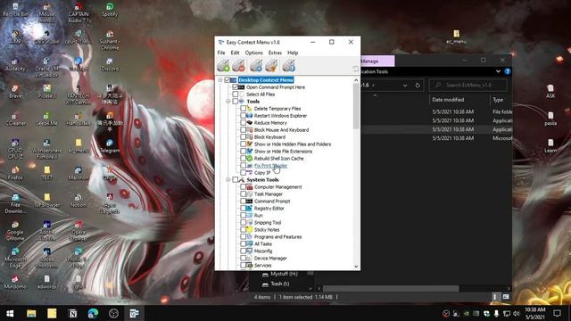Click the Reduce Memory chip icon
Image resolution: width=571 pixels, height=321 pixels.
click(x=250, y=123)
